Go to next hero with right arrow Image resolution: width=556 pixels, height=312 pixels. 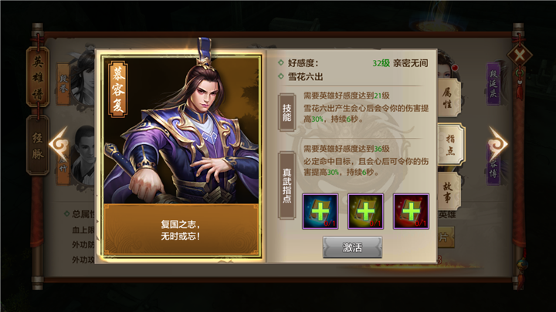(498, 144)
